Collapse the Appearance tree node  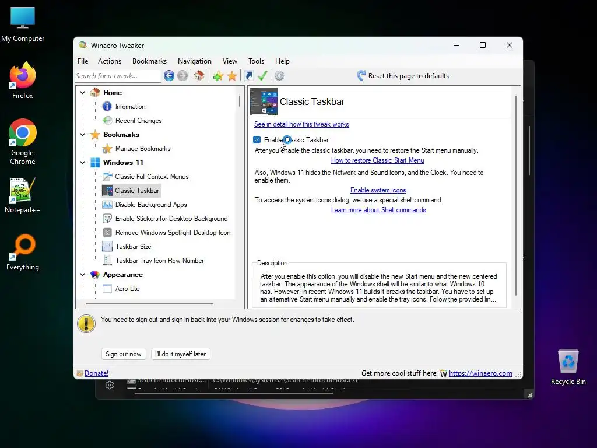click(x=82, y=275)
